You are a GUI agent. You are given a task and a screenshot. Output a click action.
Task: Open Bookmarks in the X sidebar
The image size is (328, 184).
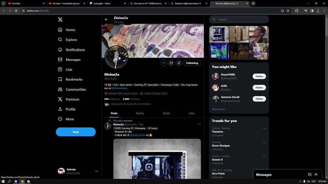70,79
